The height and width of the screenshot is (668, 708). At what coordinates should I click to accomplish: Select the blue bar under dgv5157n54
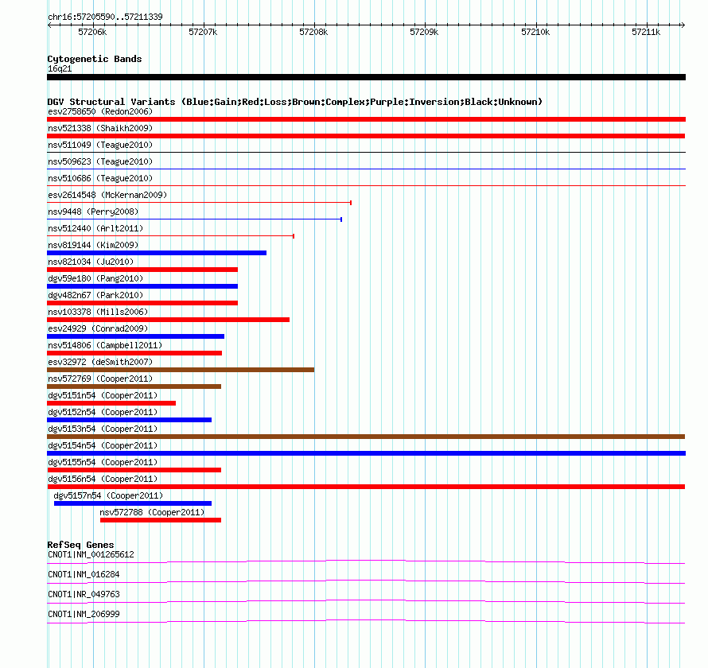[x=133, y=503]
